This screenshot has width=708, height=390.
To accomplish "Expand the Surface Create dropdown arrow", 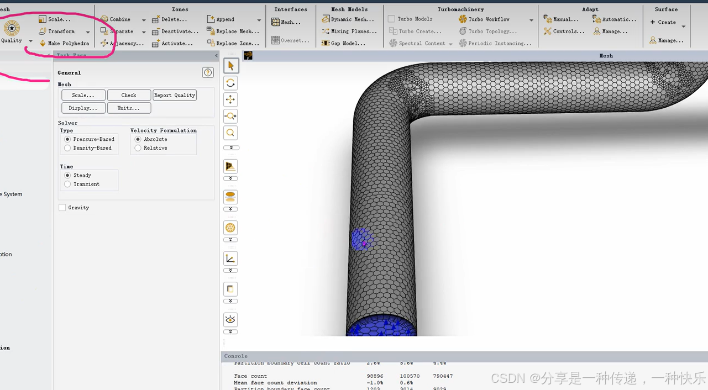I will [684, 27].
